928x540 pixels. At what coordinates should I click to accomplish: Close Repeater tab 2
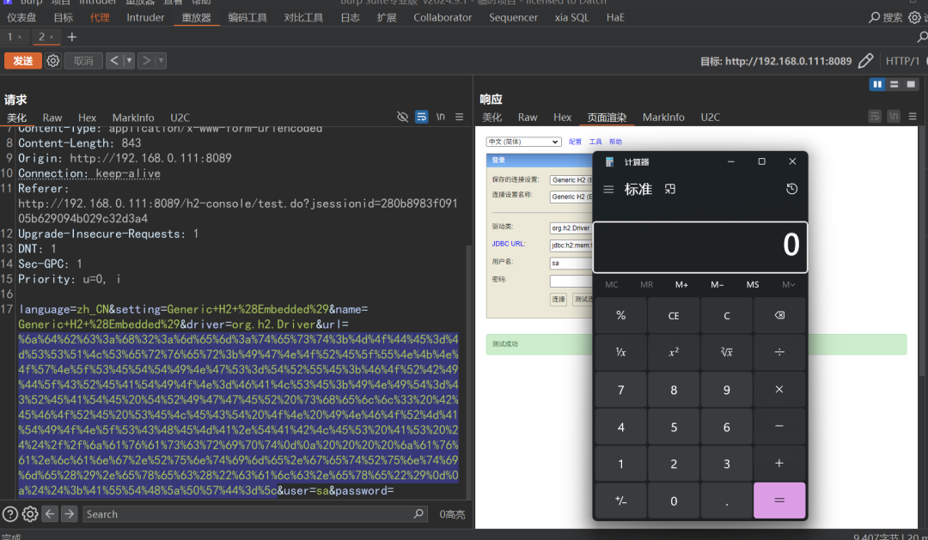coord(52,37)
